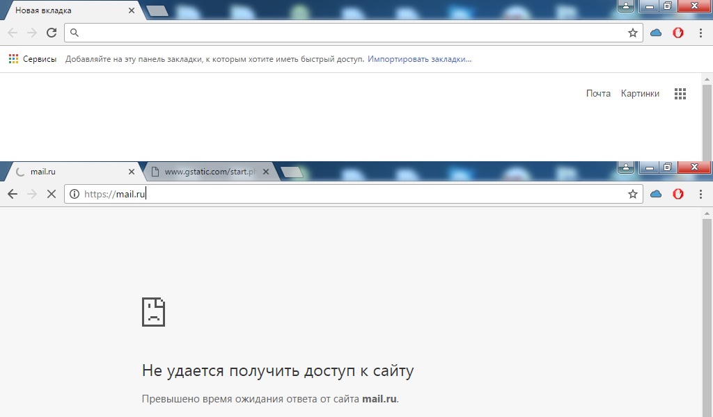This screenshot has height=417, width=713.
Task: Open the Картинки link
Action: click(x=640, y=94)
